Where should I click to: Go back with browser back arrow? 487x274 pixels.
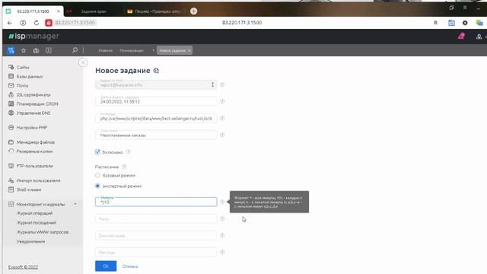(10, 23)
